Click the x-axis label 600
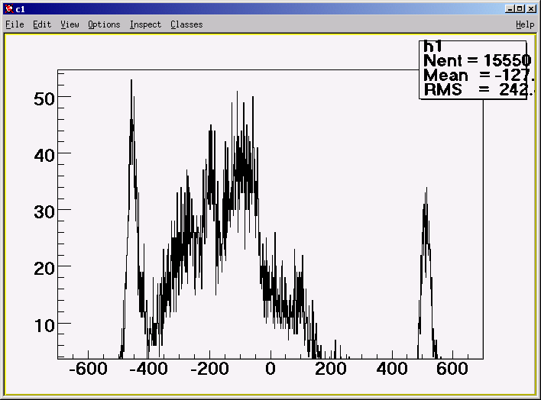 [452, 369]
